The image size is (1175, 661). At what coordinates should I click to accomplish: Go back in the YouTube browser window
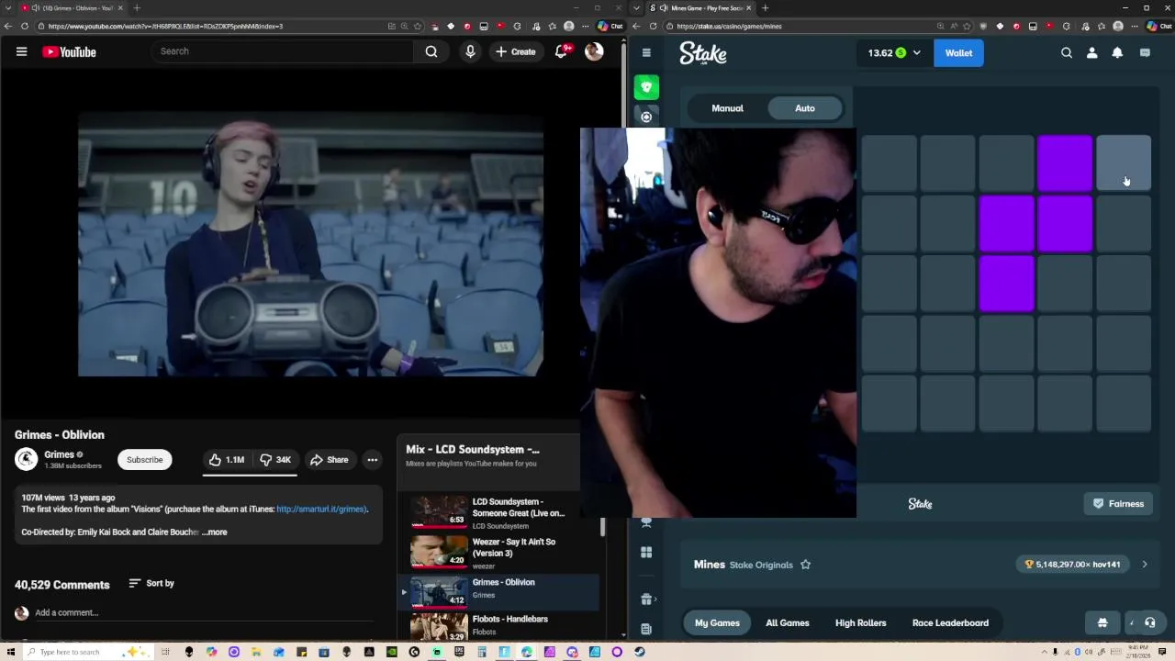click(8, 26)
